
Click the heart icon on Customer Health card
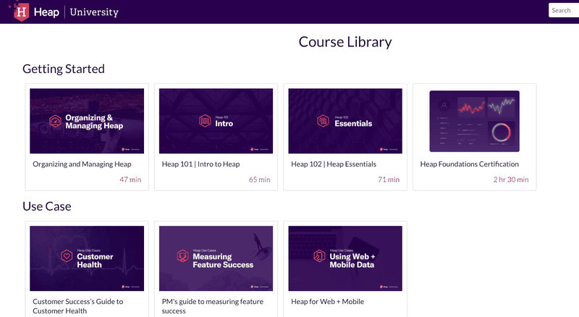coord(66,257)
